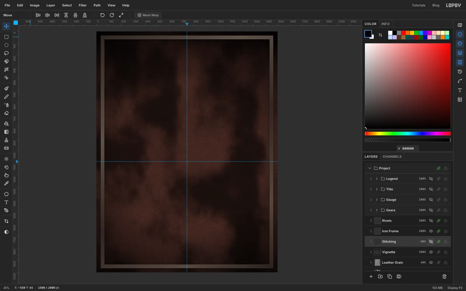Switch to the Channels tab

tap(392, 157)
